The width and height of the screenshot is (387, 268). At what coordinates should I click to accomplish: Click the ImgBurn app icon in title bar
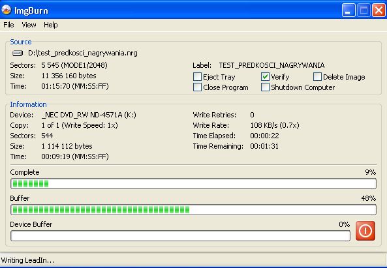click(x=6, y=10)
